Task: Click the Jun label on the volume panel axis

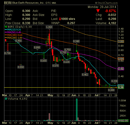Action: [x=73, y=123]
